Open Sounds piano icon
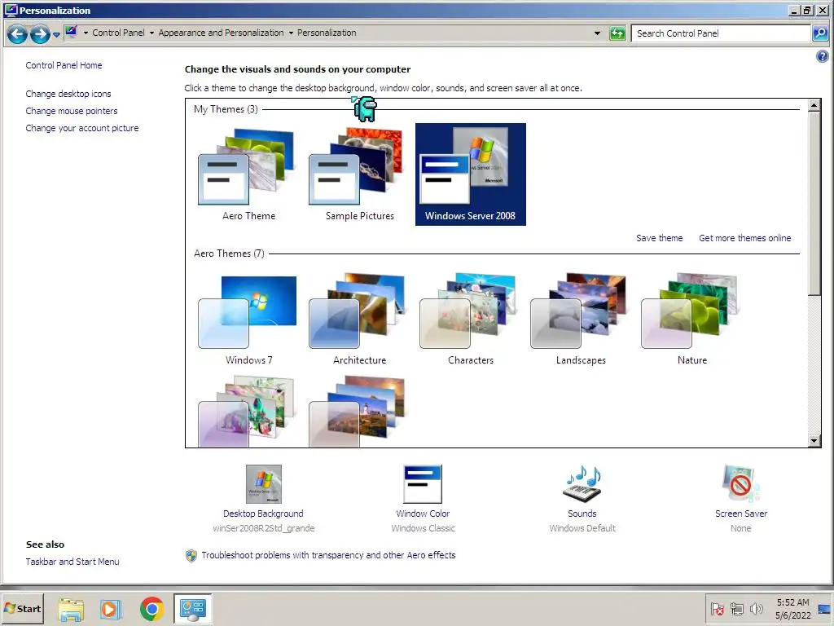The width and height of the screenshot is (834, 626). (x=582, y=484)
